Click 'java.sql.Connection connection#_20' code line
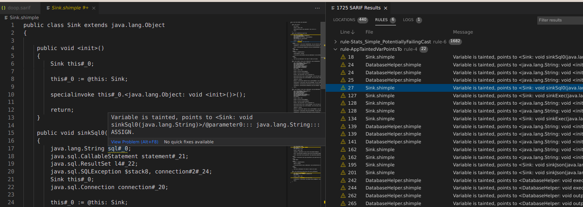This screenshot has height=207, width=583. coord(109,187)
